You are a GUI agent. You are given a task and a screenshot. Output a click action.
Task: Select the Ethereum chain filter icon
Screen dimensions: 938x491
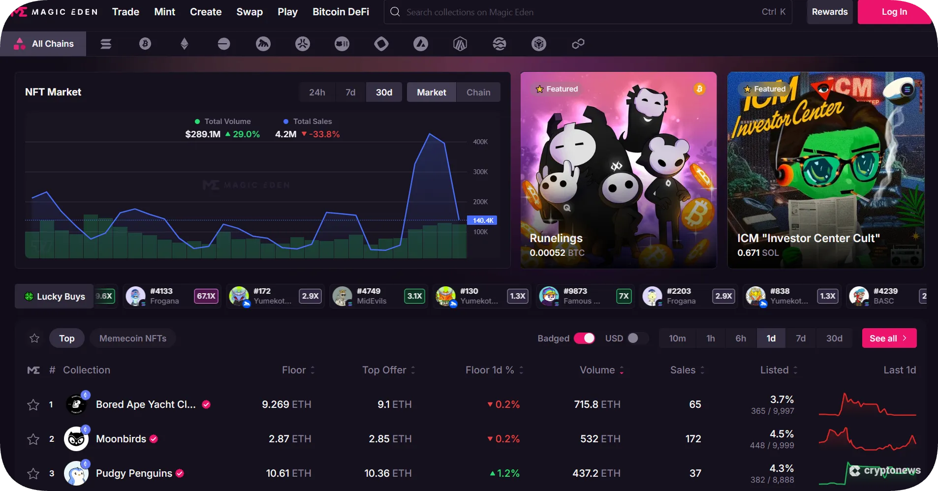[x=184, y=44]
